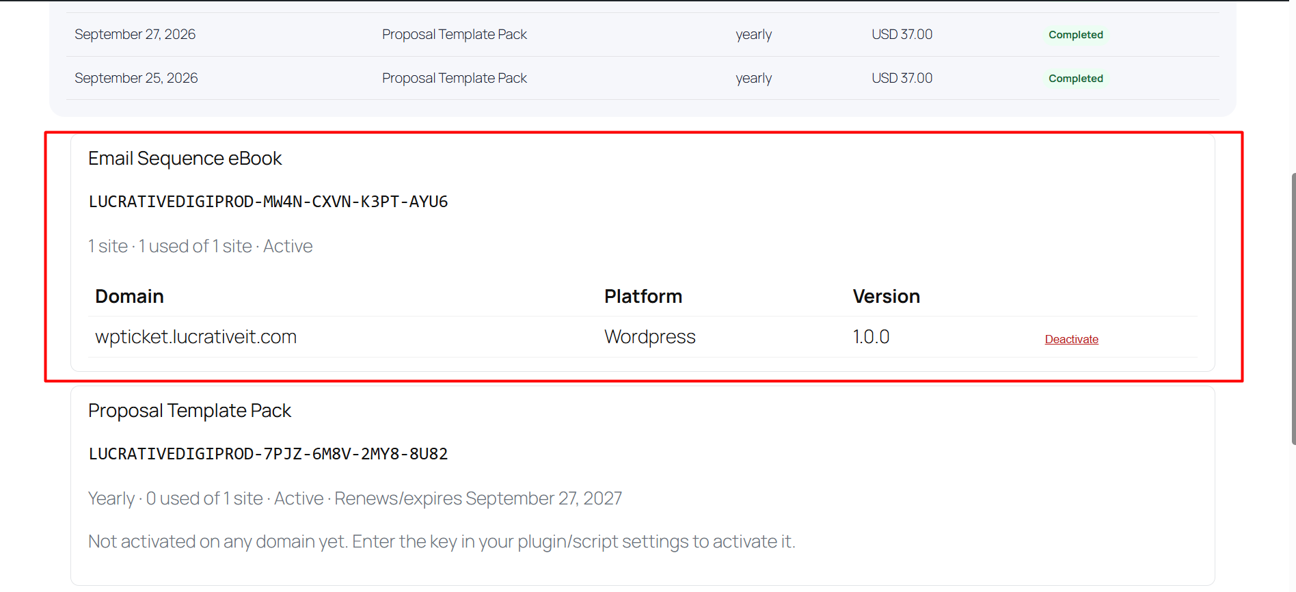The width and height of the screenshot is (1296, 592).
Task: Click the Deactivate link for wpticket.lucrativeit.com
Action: [1071, 339]
